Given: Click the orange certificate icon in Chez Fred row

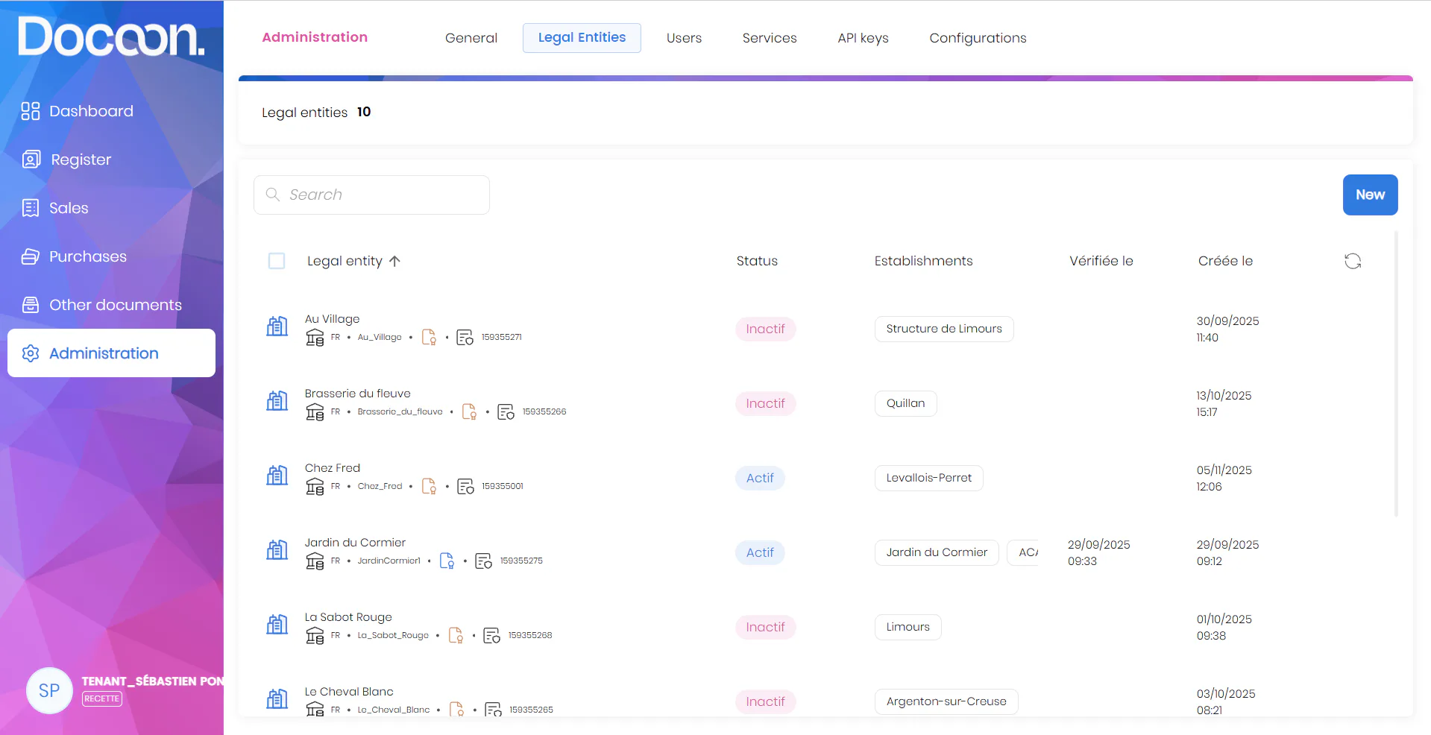Looking at the screenshot, I should coord(429,487).
